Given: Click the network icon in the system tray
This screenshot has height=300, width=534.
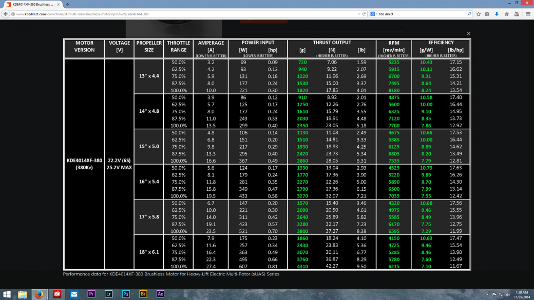Looking at the screenshot, I should pyautogui.click(x=501, y=294).
